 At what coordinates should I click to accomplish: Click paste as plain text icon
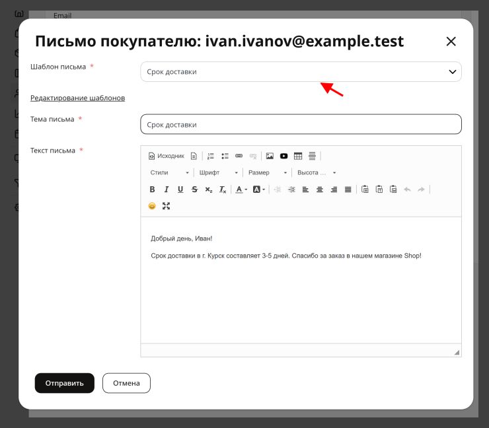click(x=379, y=189)
